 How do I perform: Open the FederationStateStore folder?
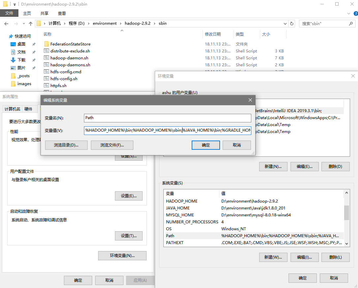tap(70, 44)
